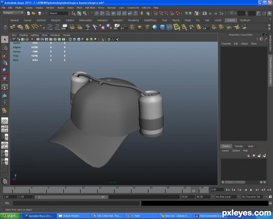This screenshot has height=219, width=273.
Task: Open Layers menu in Layer Editor
Action: pyautogui.click(x=225, y=151)
